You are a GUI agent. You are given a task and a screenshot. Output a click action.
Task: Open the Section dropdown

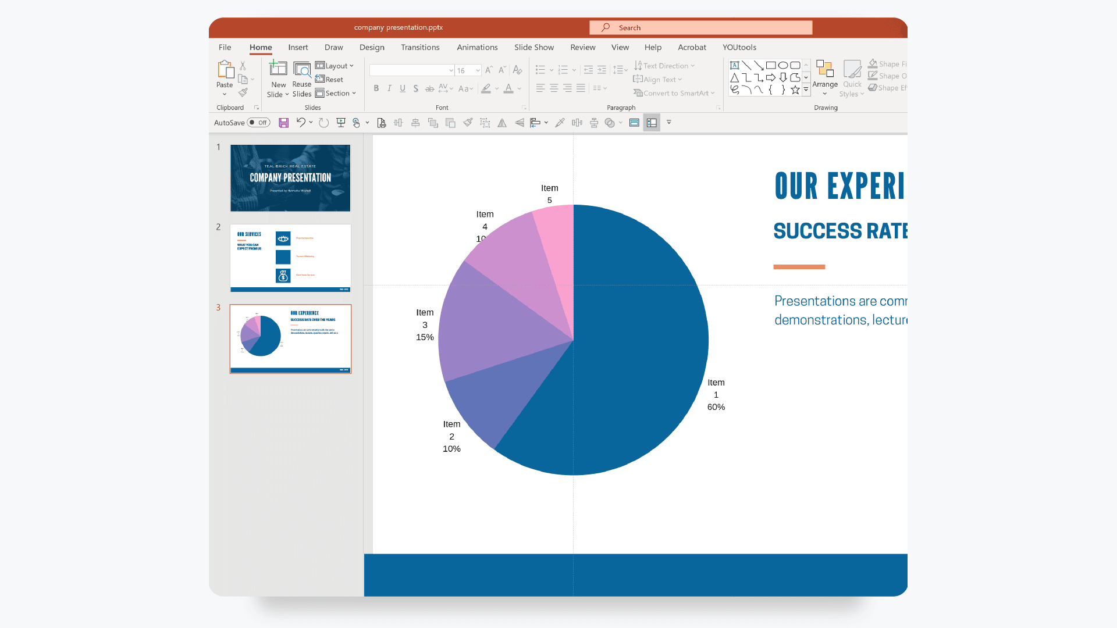point(336,93)
